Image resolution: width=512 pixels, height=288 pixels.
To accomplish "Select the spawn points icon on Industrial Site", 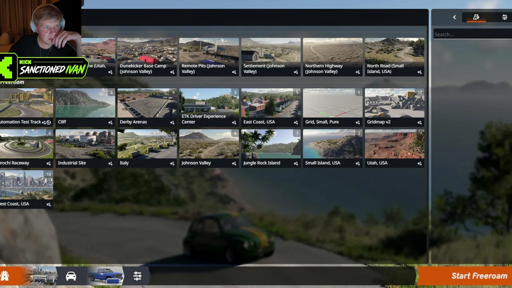I will [110, 164].
